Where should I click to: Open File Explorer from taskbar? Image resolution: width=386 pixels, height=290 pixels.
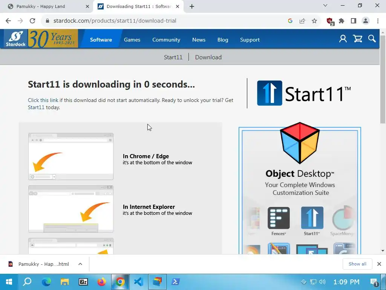tap(65, 282)
